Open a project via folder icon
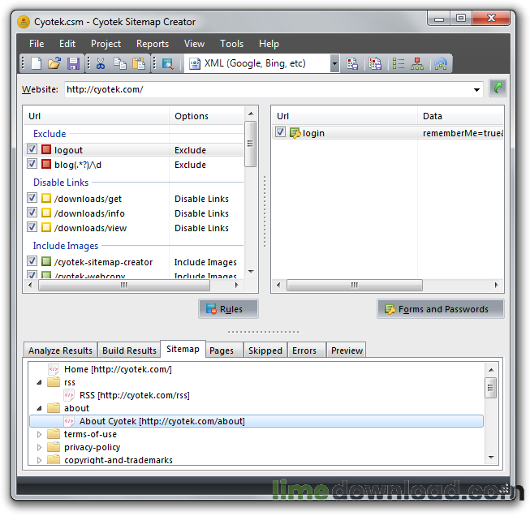530x516 pixels. coord(54,63)
